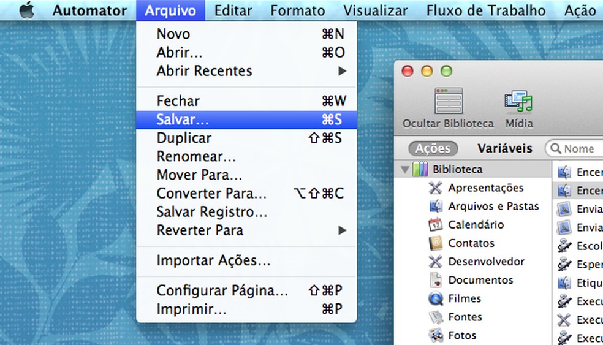603x345 pixels.
Task: Open the Editar menu
Action: point(233,10)
